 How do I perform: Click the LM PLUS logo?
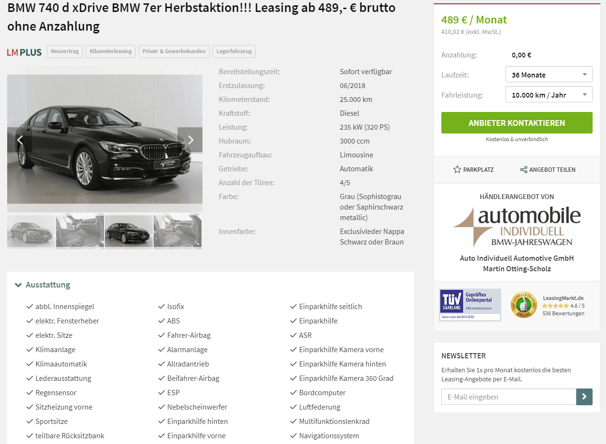coord(24,52)
